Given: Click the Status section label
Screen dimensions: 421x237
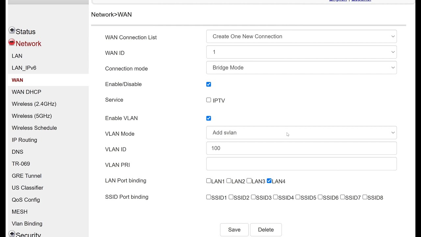Looking at the screenshot, I should pyautogui.click(x=26, y=32).
